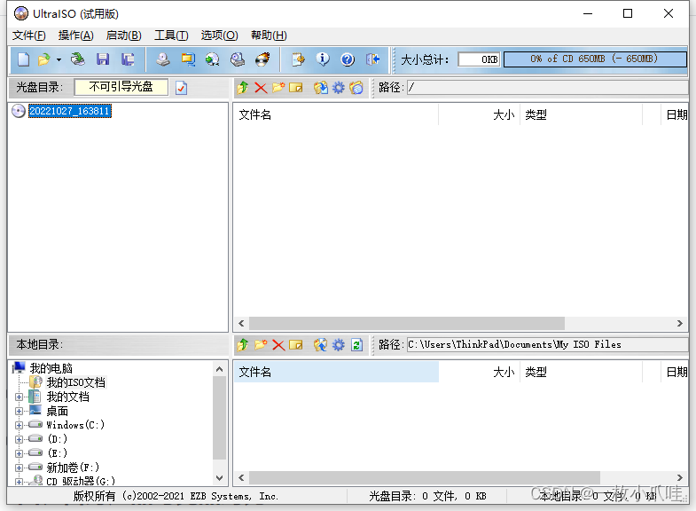Expand the 桌面 tree node
The height and width of the screenshot is (511, 696).
pos(19,411)
